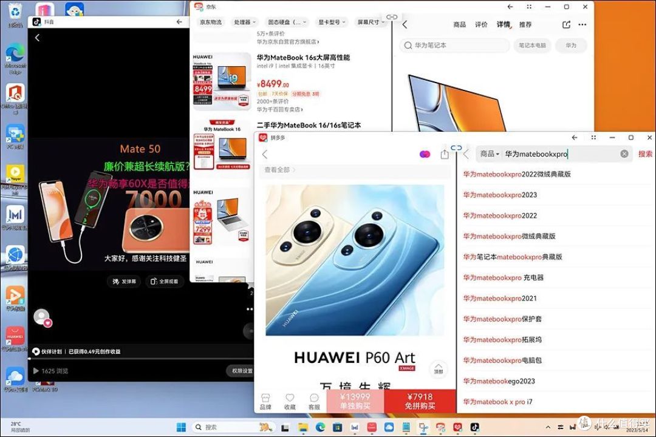Open 商品 category dropdown in Pinduoduo search

490,154
